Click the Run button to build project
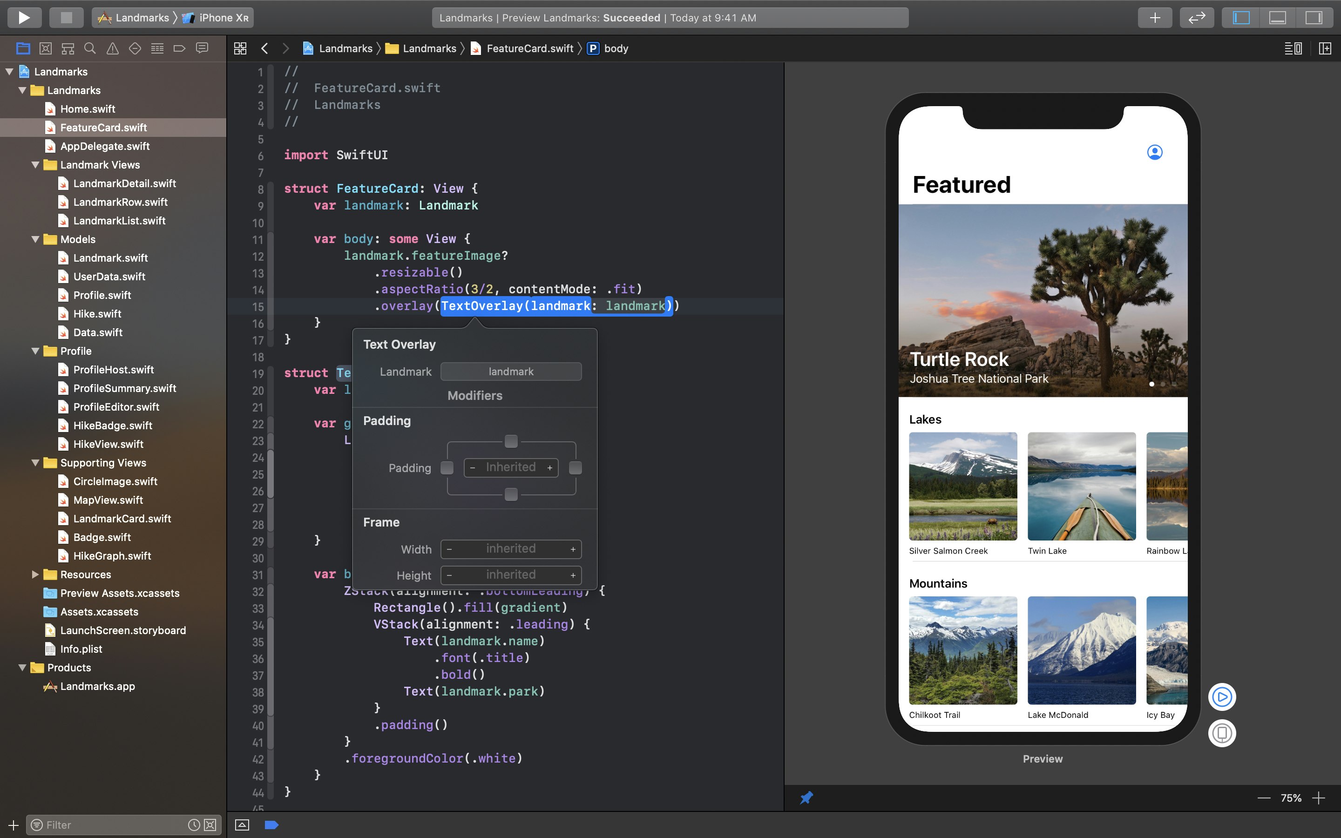 (x=23, y=16)
